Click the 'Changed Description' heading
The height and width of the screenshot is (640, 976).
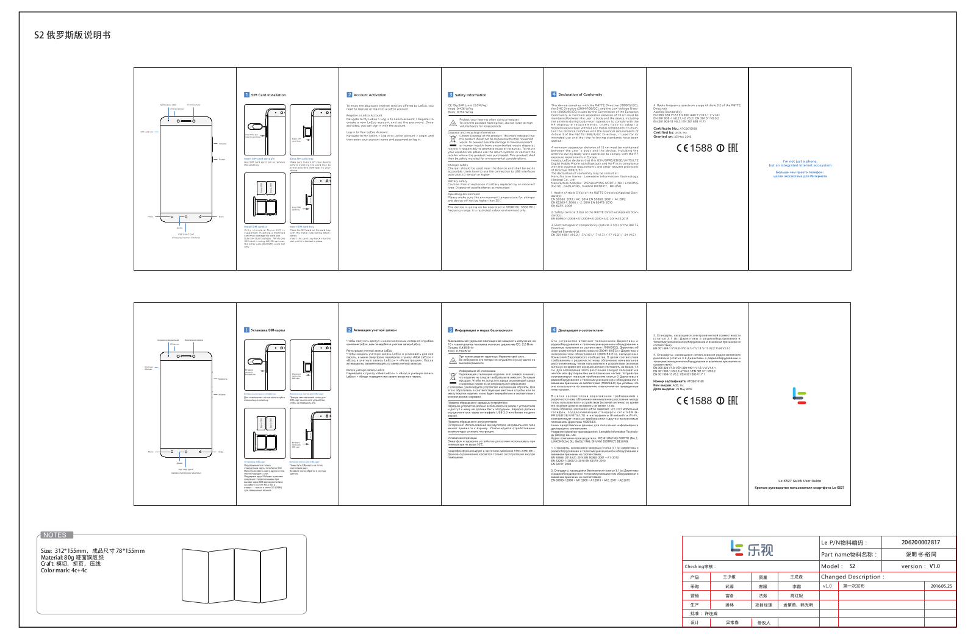click(852, 577)
